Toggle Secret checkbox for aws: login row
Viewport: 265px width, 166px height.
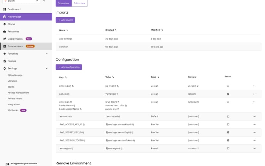click(228, 102)
